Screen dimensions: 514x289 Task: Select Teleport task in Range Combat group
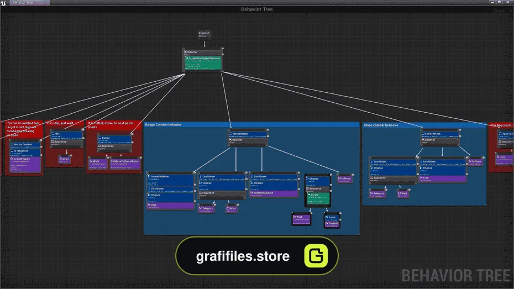tap(207, 209)
